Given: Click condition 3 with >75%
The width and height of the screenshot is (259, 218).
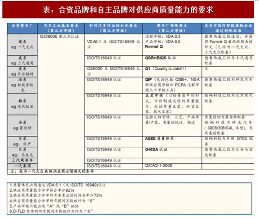Looking at the screenshot, I should (56, 196).
